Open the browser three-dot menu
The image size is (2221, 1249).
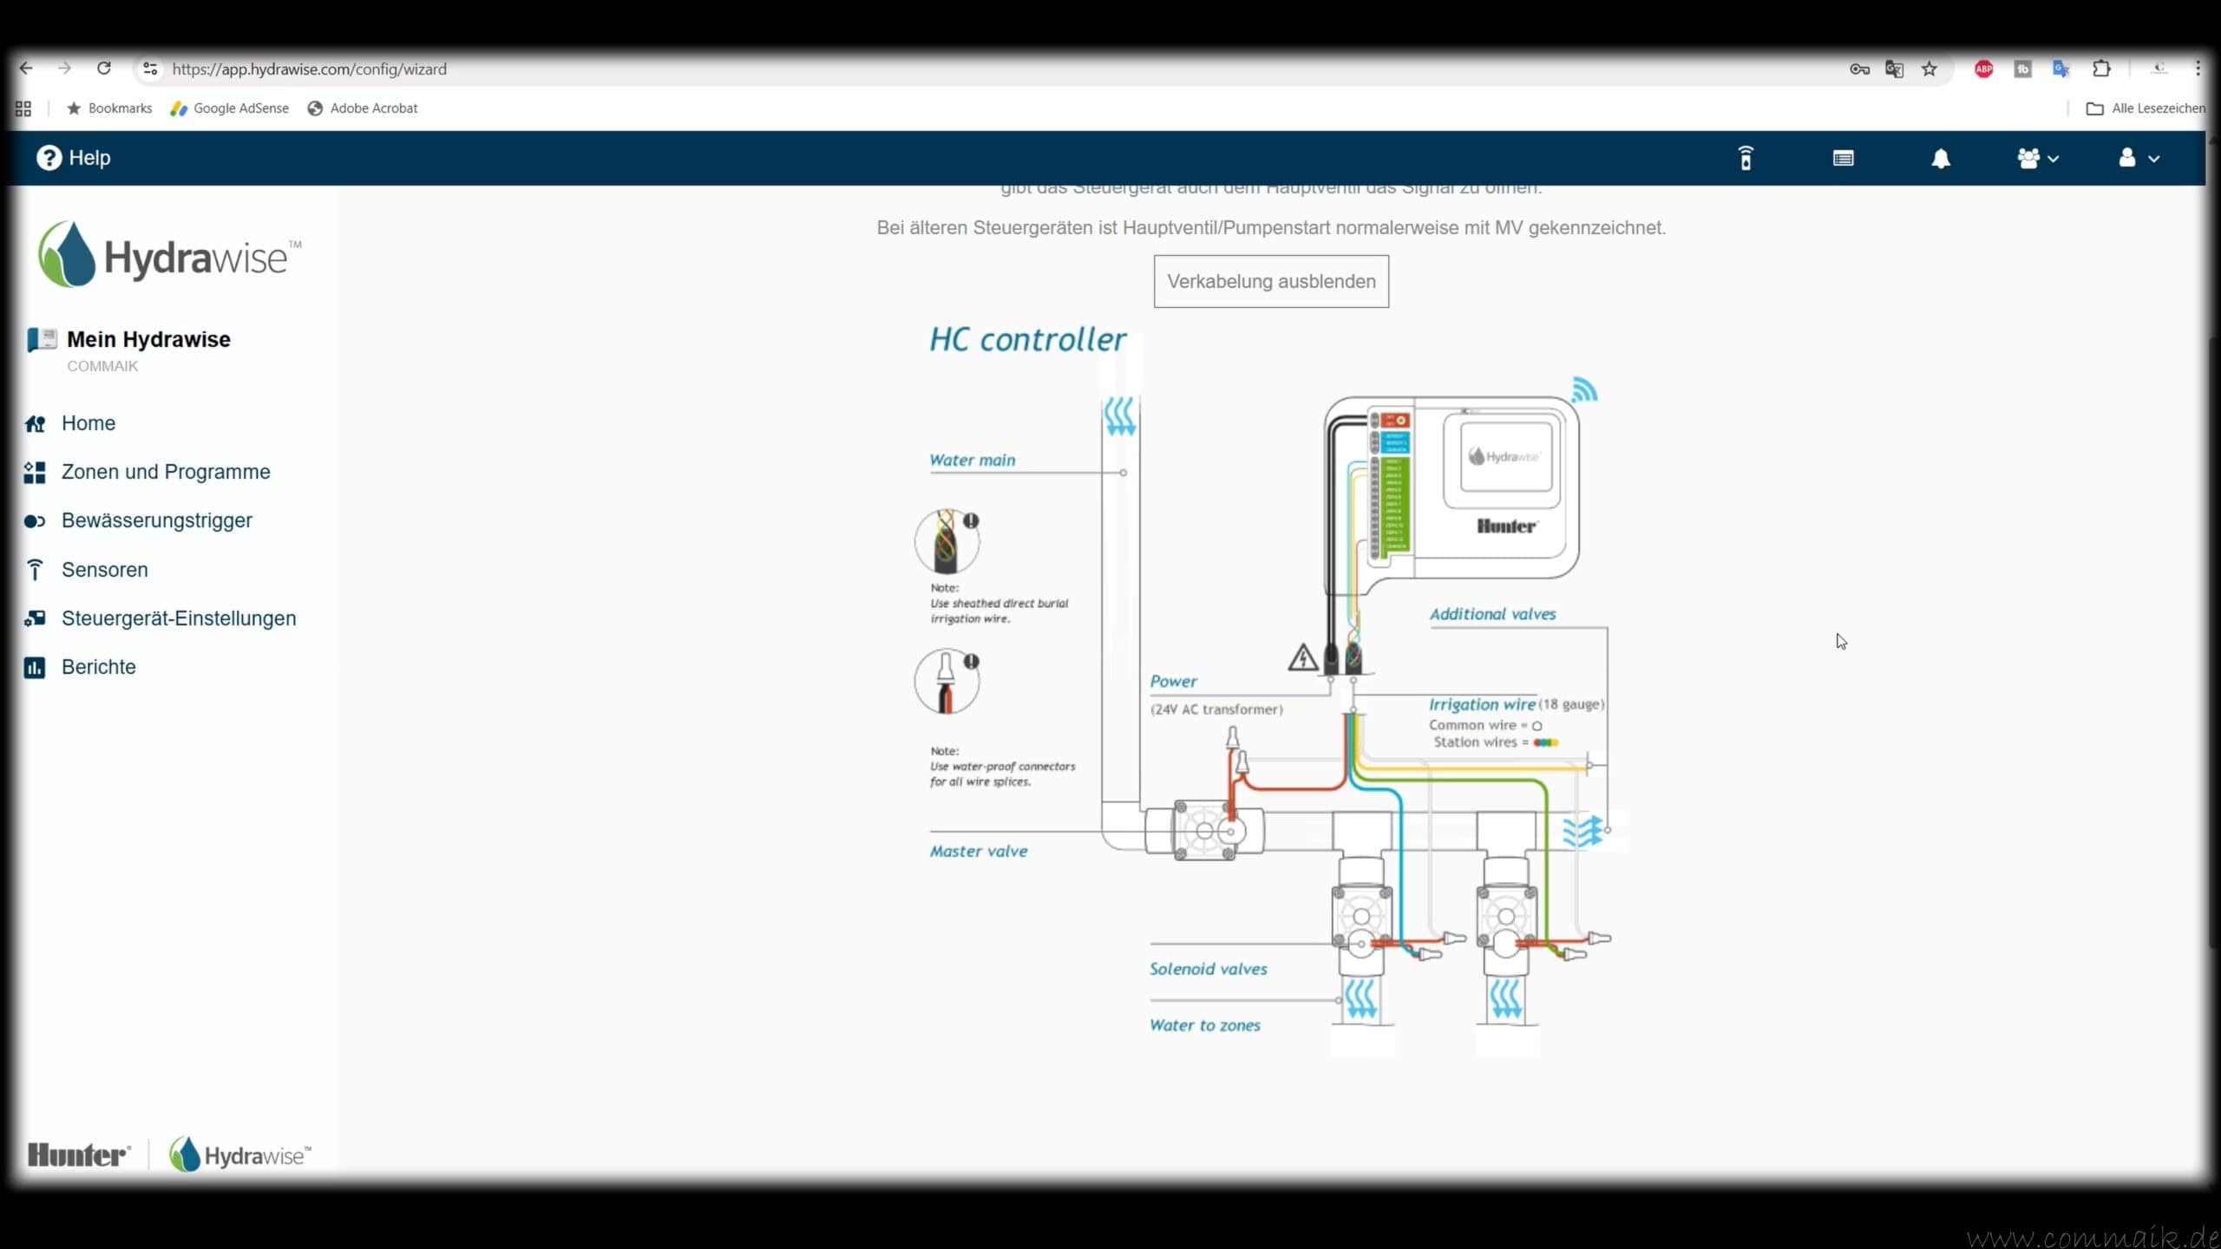point(2198,69)
